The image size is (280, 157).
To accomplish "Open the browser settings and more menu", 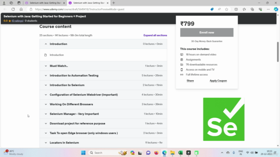I will click(268, 9).
